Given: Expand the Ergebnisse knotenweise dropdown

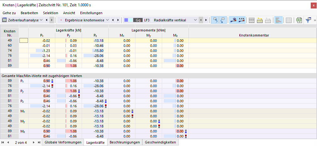Looking at the screenshot, I should pos(107,20).
